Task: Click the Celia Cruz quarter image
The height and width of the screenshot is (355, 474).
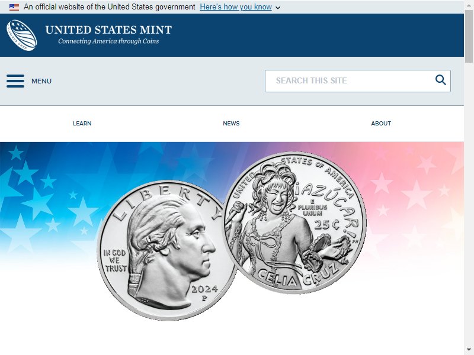Action: tap(295, 222)
